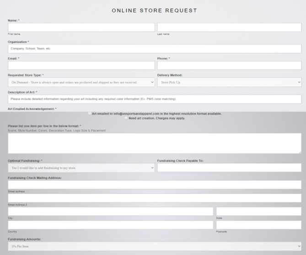This screenshot has width=306, height=255.
Task: Check the Art emailed acknowledgement checkbox
Action: coord(90,113)
